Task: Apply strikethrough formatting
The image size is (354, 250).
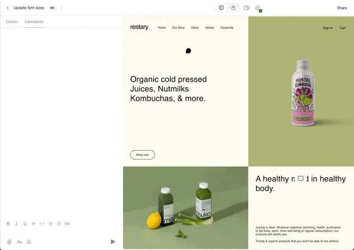Action: [x=34, y=223]
